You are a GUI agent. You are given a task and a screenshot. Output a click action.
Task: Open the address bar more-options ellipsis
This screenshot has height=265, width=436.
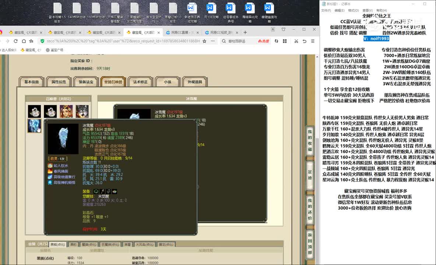point(213,41)
